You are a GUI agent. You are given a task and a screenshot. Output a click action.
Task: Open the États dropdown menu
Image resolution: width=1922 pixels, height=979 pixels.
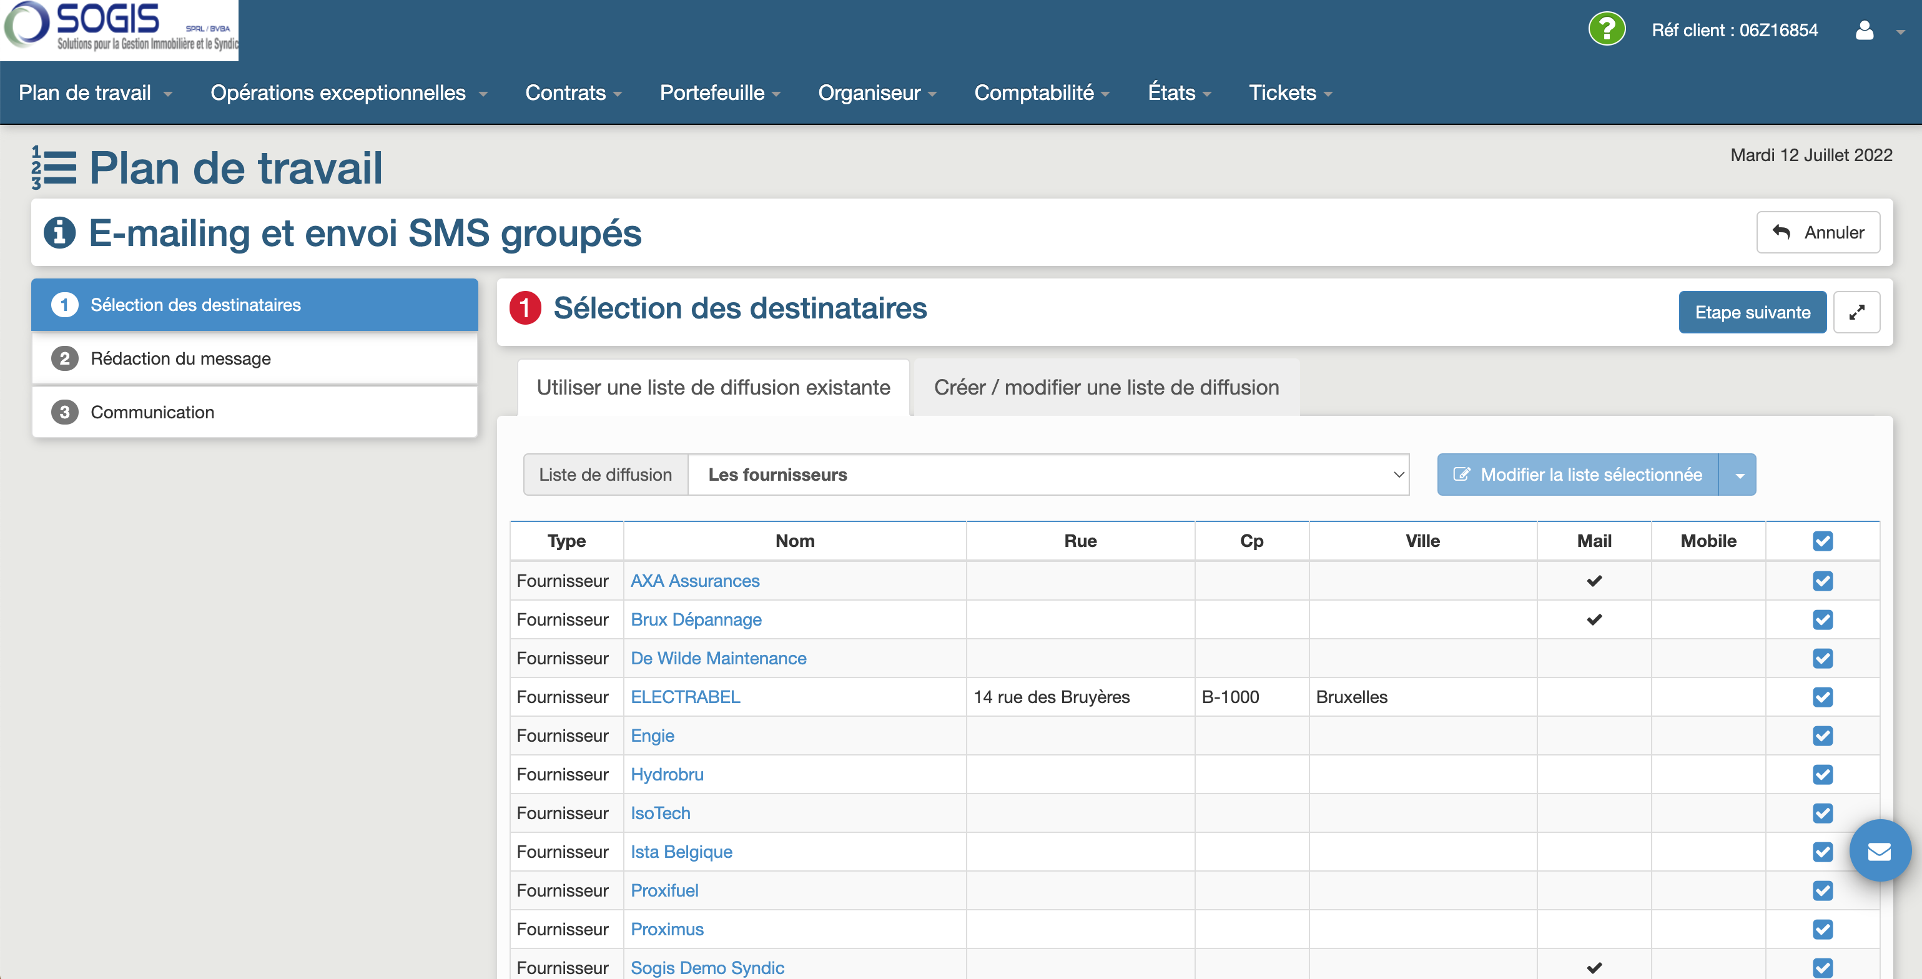(1179, 92)
